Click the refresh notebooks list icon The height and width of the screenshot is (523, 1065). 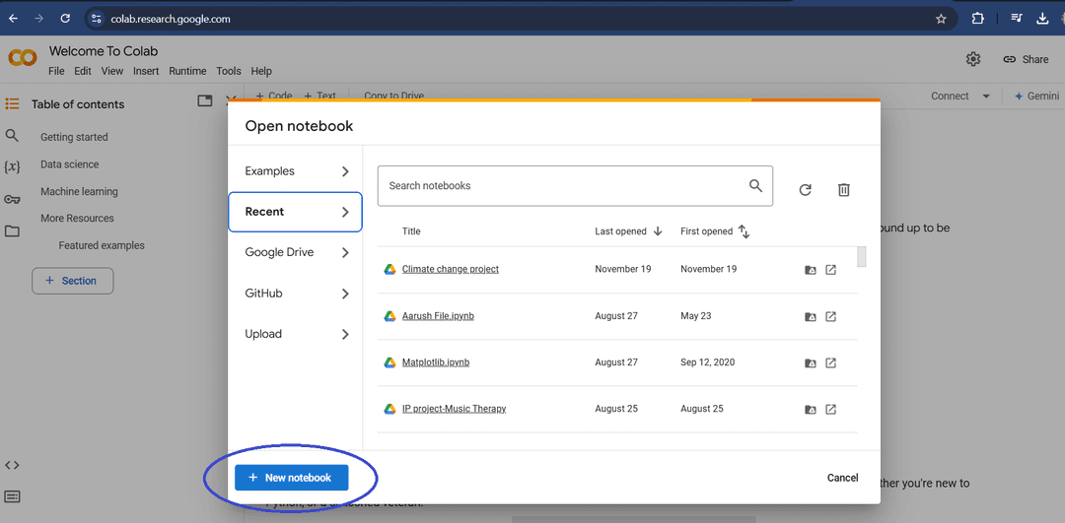(x=805, y=190)
